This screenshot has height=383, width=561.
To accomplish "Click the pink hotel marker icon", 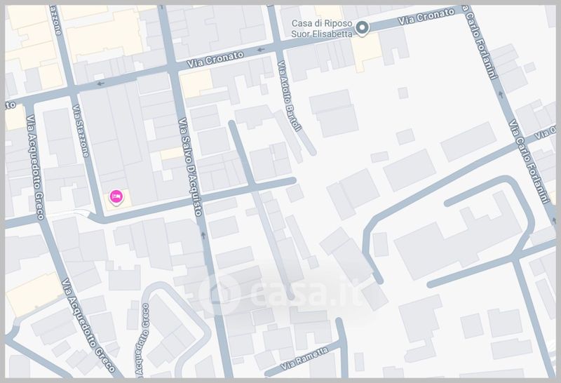I will pos(116,197).
